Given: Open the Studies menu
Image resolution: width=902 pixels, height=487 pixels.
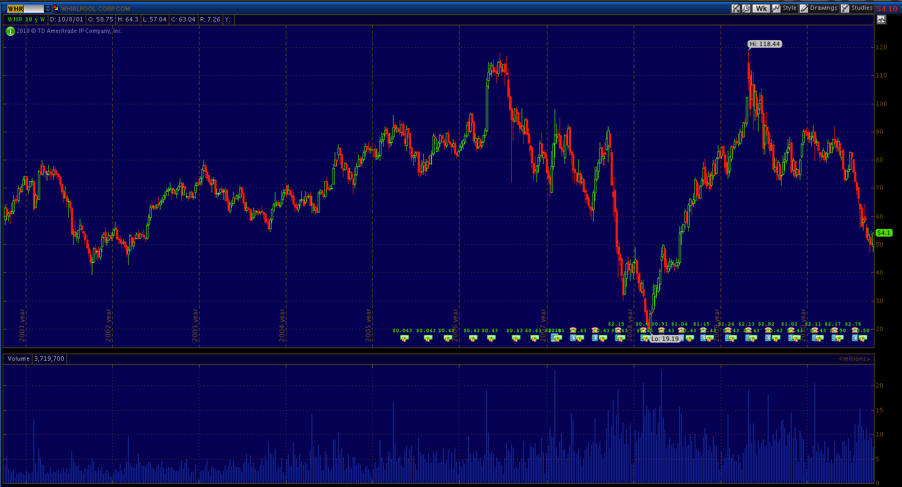Looking at the screenshot, I should click(862, 8).
